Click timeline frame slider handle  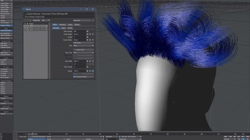click(x=32, y=134)
